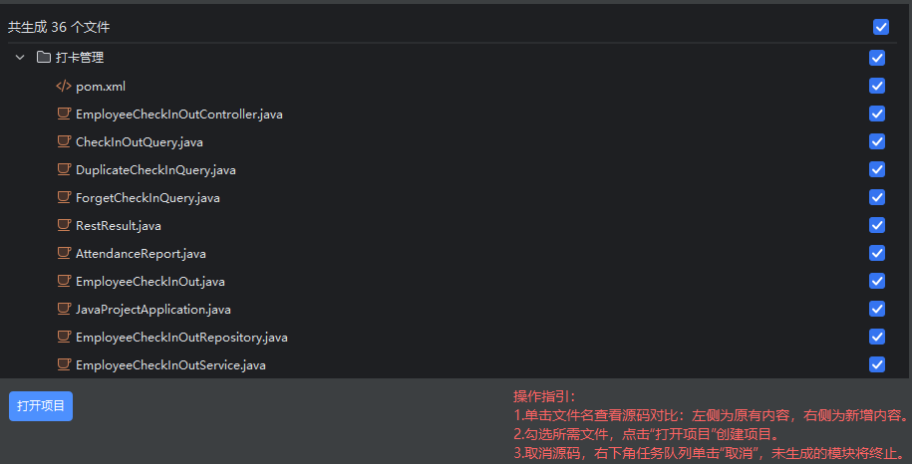Click the Java icon beside RestResult.java
Image resolution: width=912 pixels, height=464 pixels.
click(x=64, y=226)
